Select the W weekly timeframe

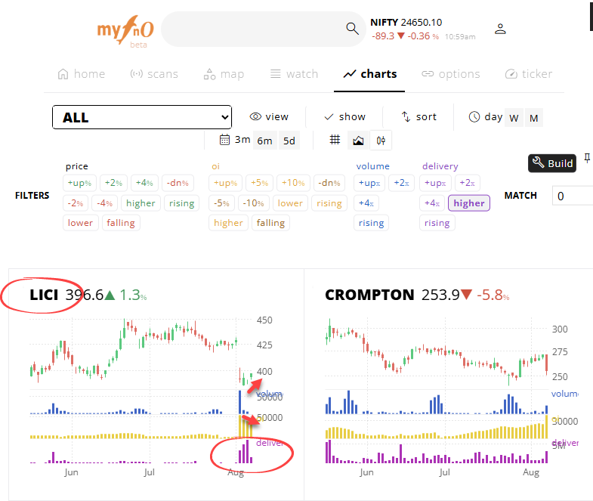[x=514, y=118]
